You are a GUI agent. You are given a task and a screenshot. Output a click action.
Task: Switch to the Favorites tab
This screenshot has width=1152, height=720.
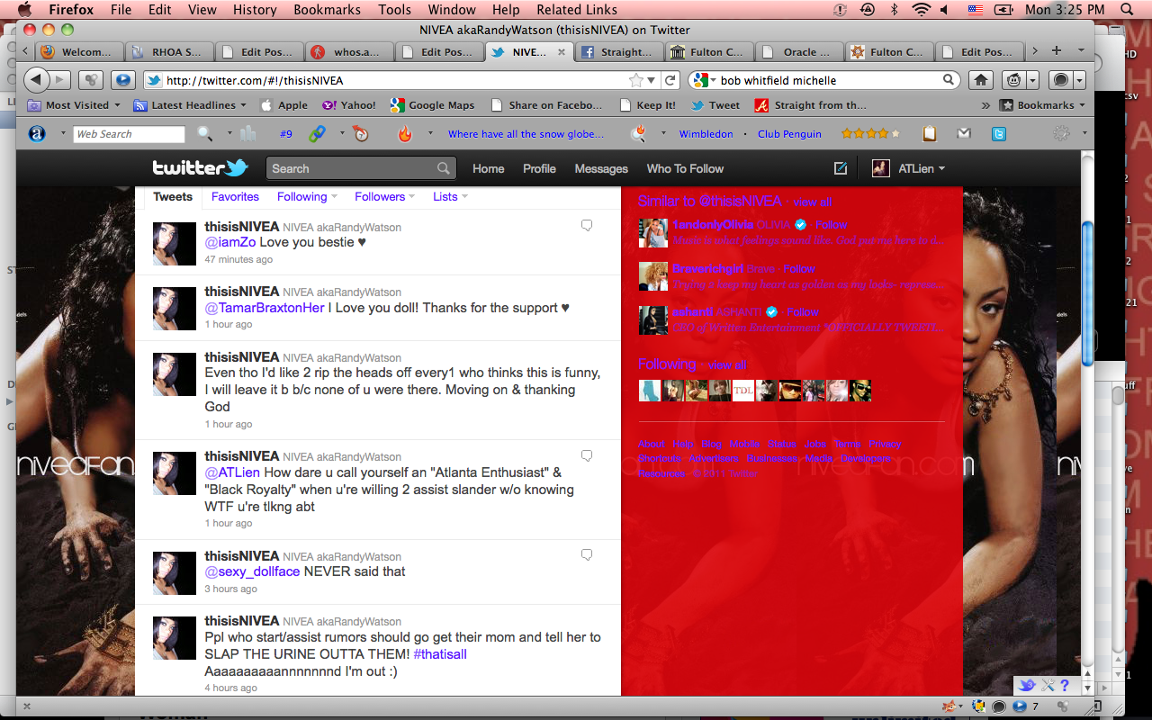pos(235,197)
